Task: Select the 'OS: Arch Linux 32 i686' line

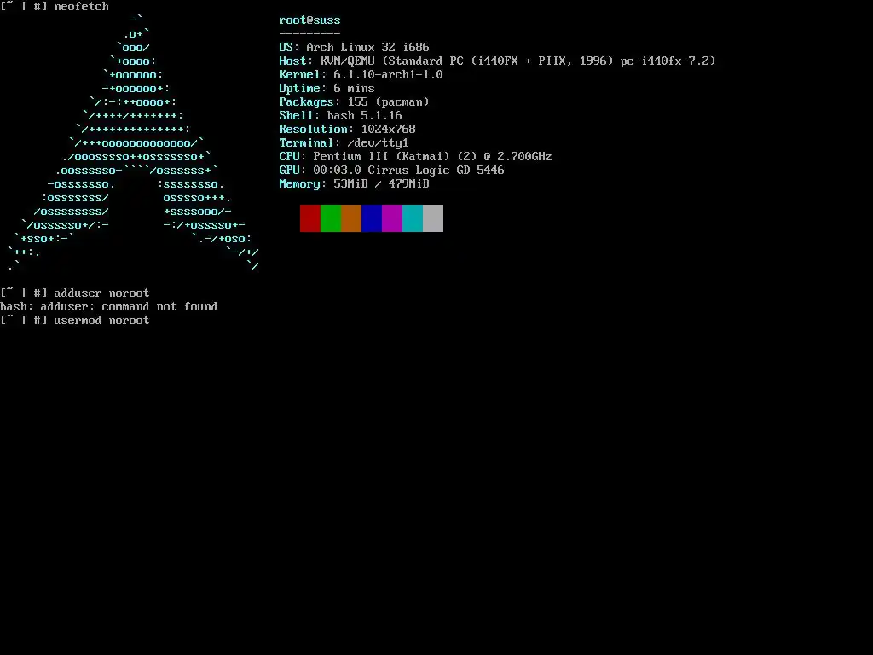Action: point(354,48)
